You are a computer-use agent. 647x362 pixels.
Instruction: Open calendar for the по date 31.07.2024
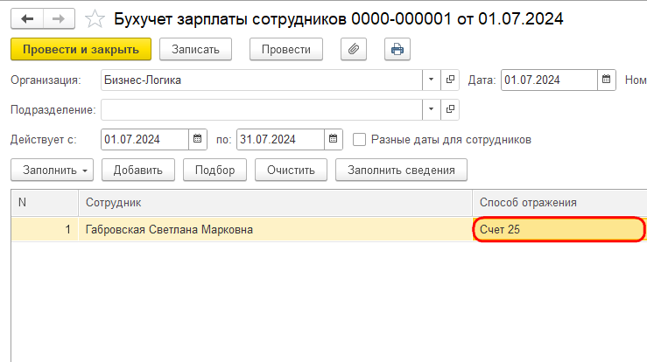pos(334,139)
